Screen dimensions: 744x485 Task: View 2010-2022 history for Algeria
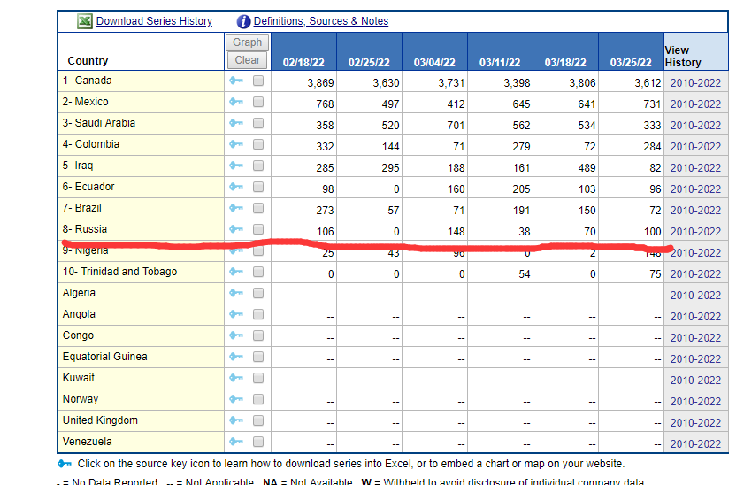pyautogui.click(x=695, y=296)
